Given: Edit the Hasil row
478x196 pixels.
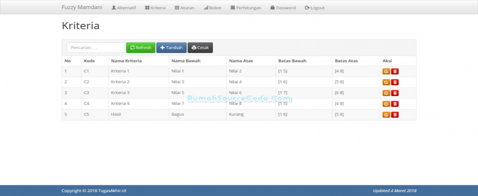Looking at the screenshot, I should [386, 115].
